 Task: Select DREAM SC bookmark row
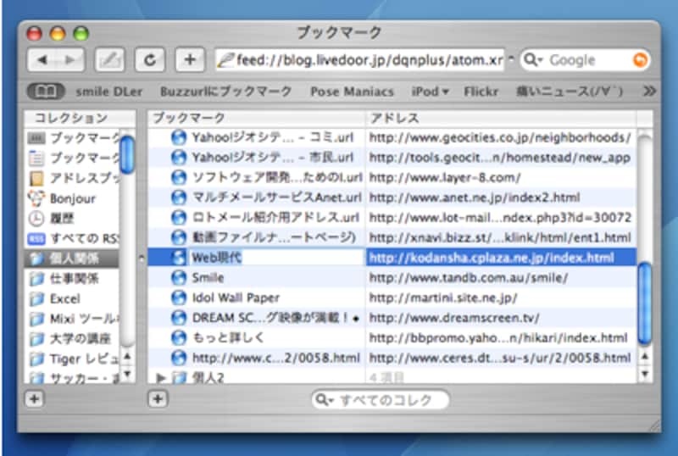(x=392, y=318)
